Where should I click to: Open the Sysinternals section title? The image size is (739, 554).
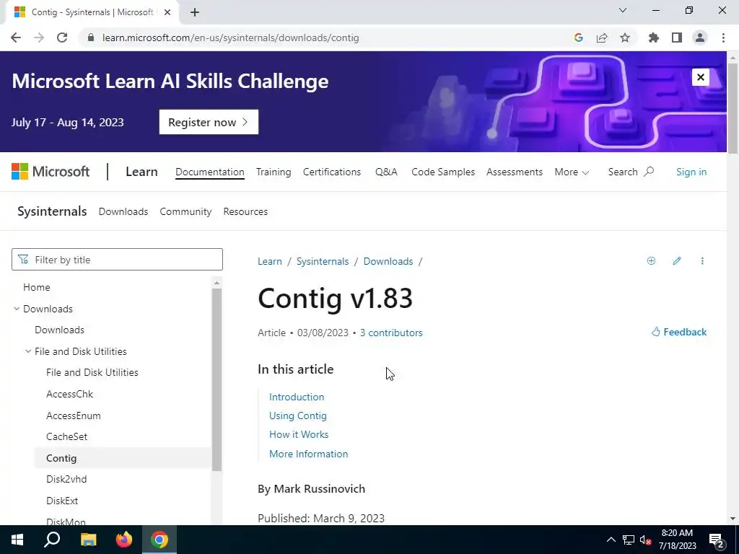tap(52, 211)
